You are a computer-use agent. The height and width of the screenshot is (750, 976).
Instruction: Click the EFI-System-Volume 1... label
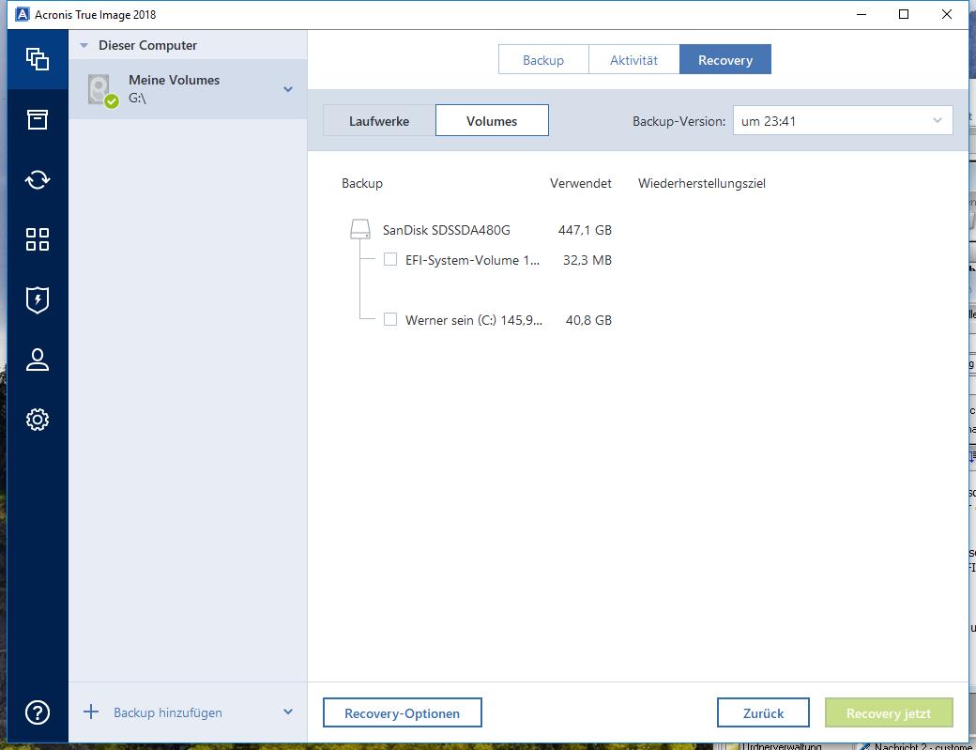tap(472, 260)
